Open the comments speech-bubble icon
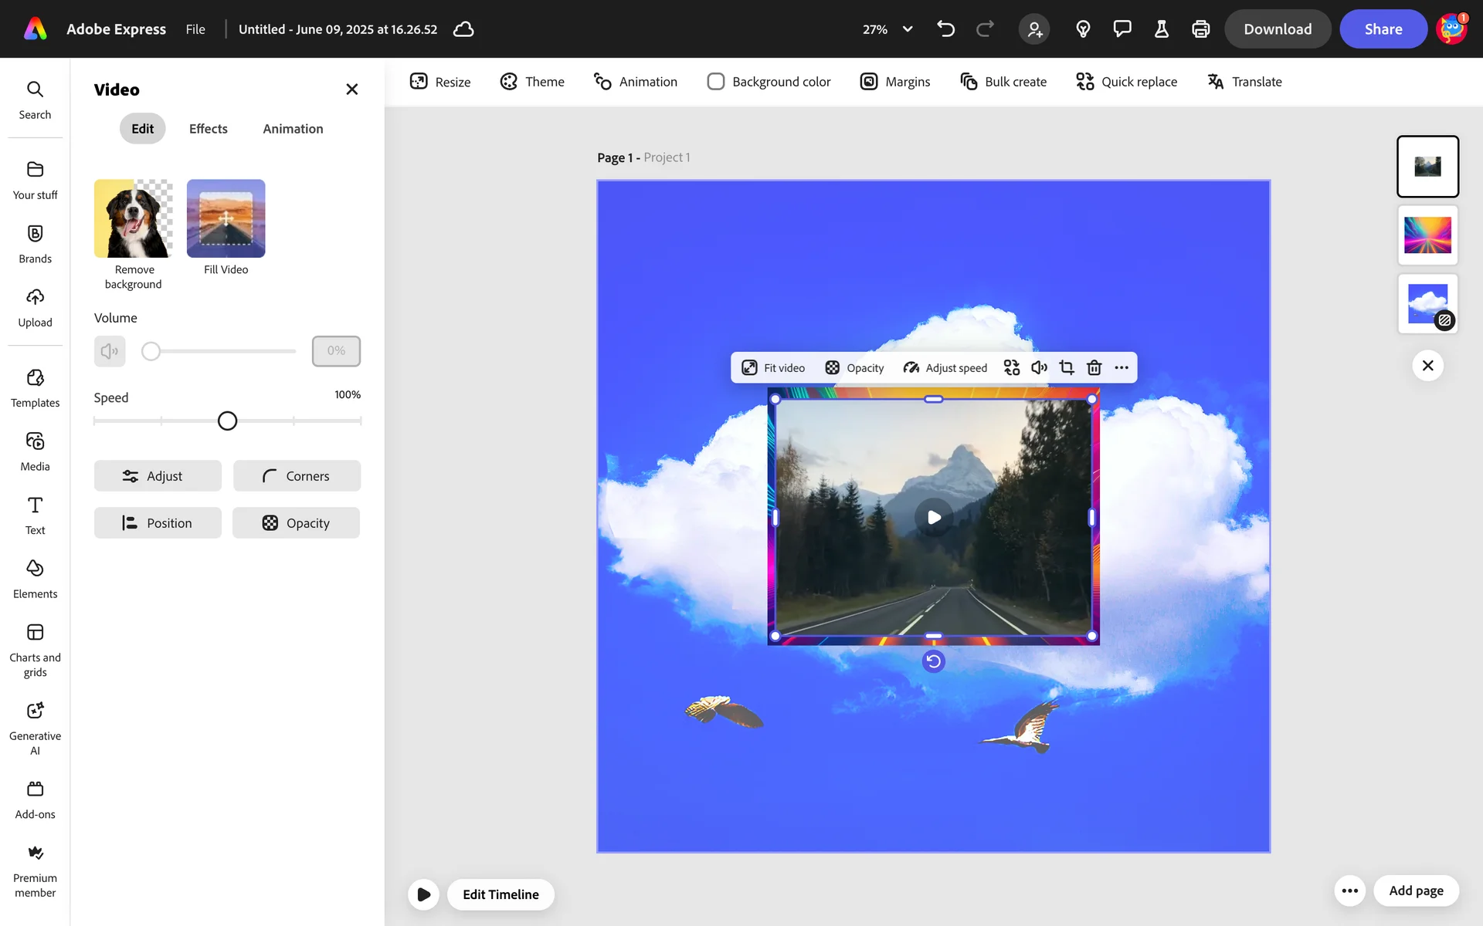 [1122, 29]
